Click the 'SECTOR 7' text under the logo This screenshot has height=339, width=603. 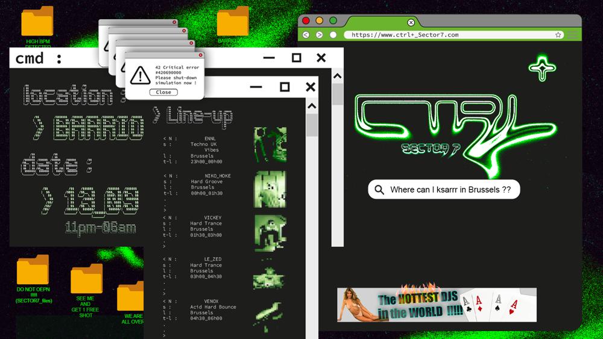pyautogui.click(x=431, y=149)
